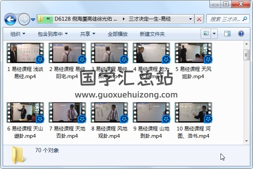Image resolution: width=253 pixels, height=169 pixels.
Task: Select thumbnail of 3 易经课程 易经排序.mp4
Action: (109, 53)
